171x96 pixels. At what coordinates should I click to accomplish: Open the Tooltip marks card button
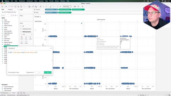click(26, 42)
